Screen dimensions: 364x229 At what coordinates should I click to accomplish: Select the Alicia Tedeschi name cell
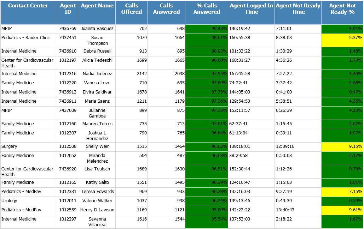pyautogui.click(x=97, y=63)
